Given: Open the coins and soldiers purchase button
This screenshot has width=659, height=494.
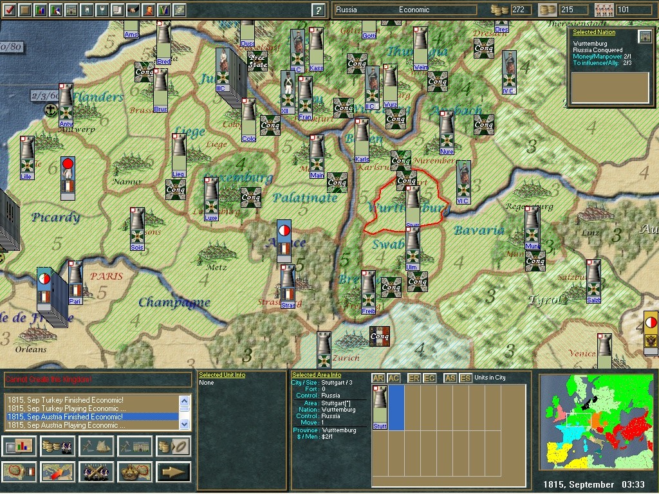Looking at the screenshot, I should tap(57, 446).
